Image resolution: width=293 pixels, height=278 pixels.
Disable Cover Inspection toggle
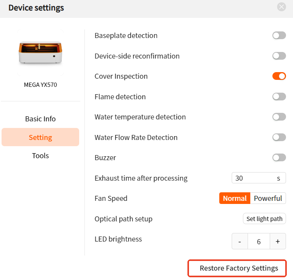(279, 76)
